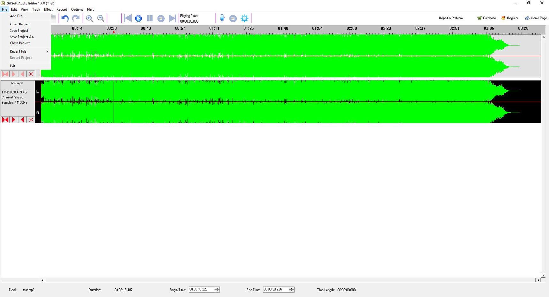The image size is (549, 297).
Task: Click the vertical scrollbar down arrow
Action: pos(543,275)
